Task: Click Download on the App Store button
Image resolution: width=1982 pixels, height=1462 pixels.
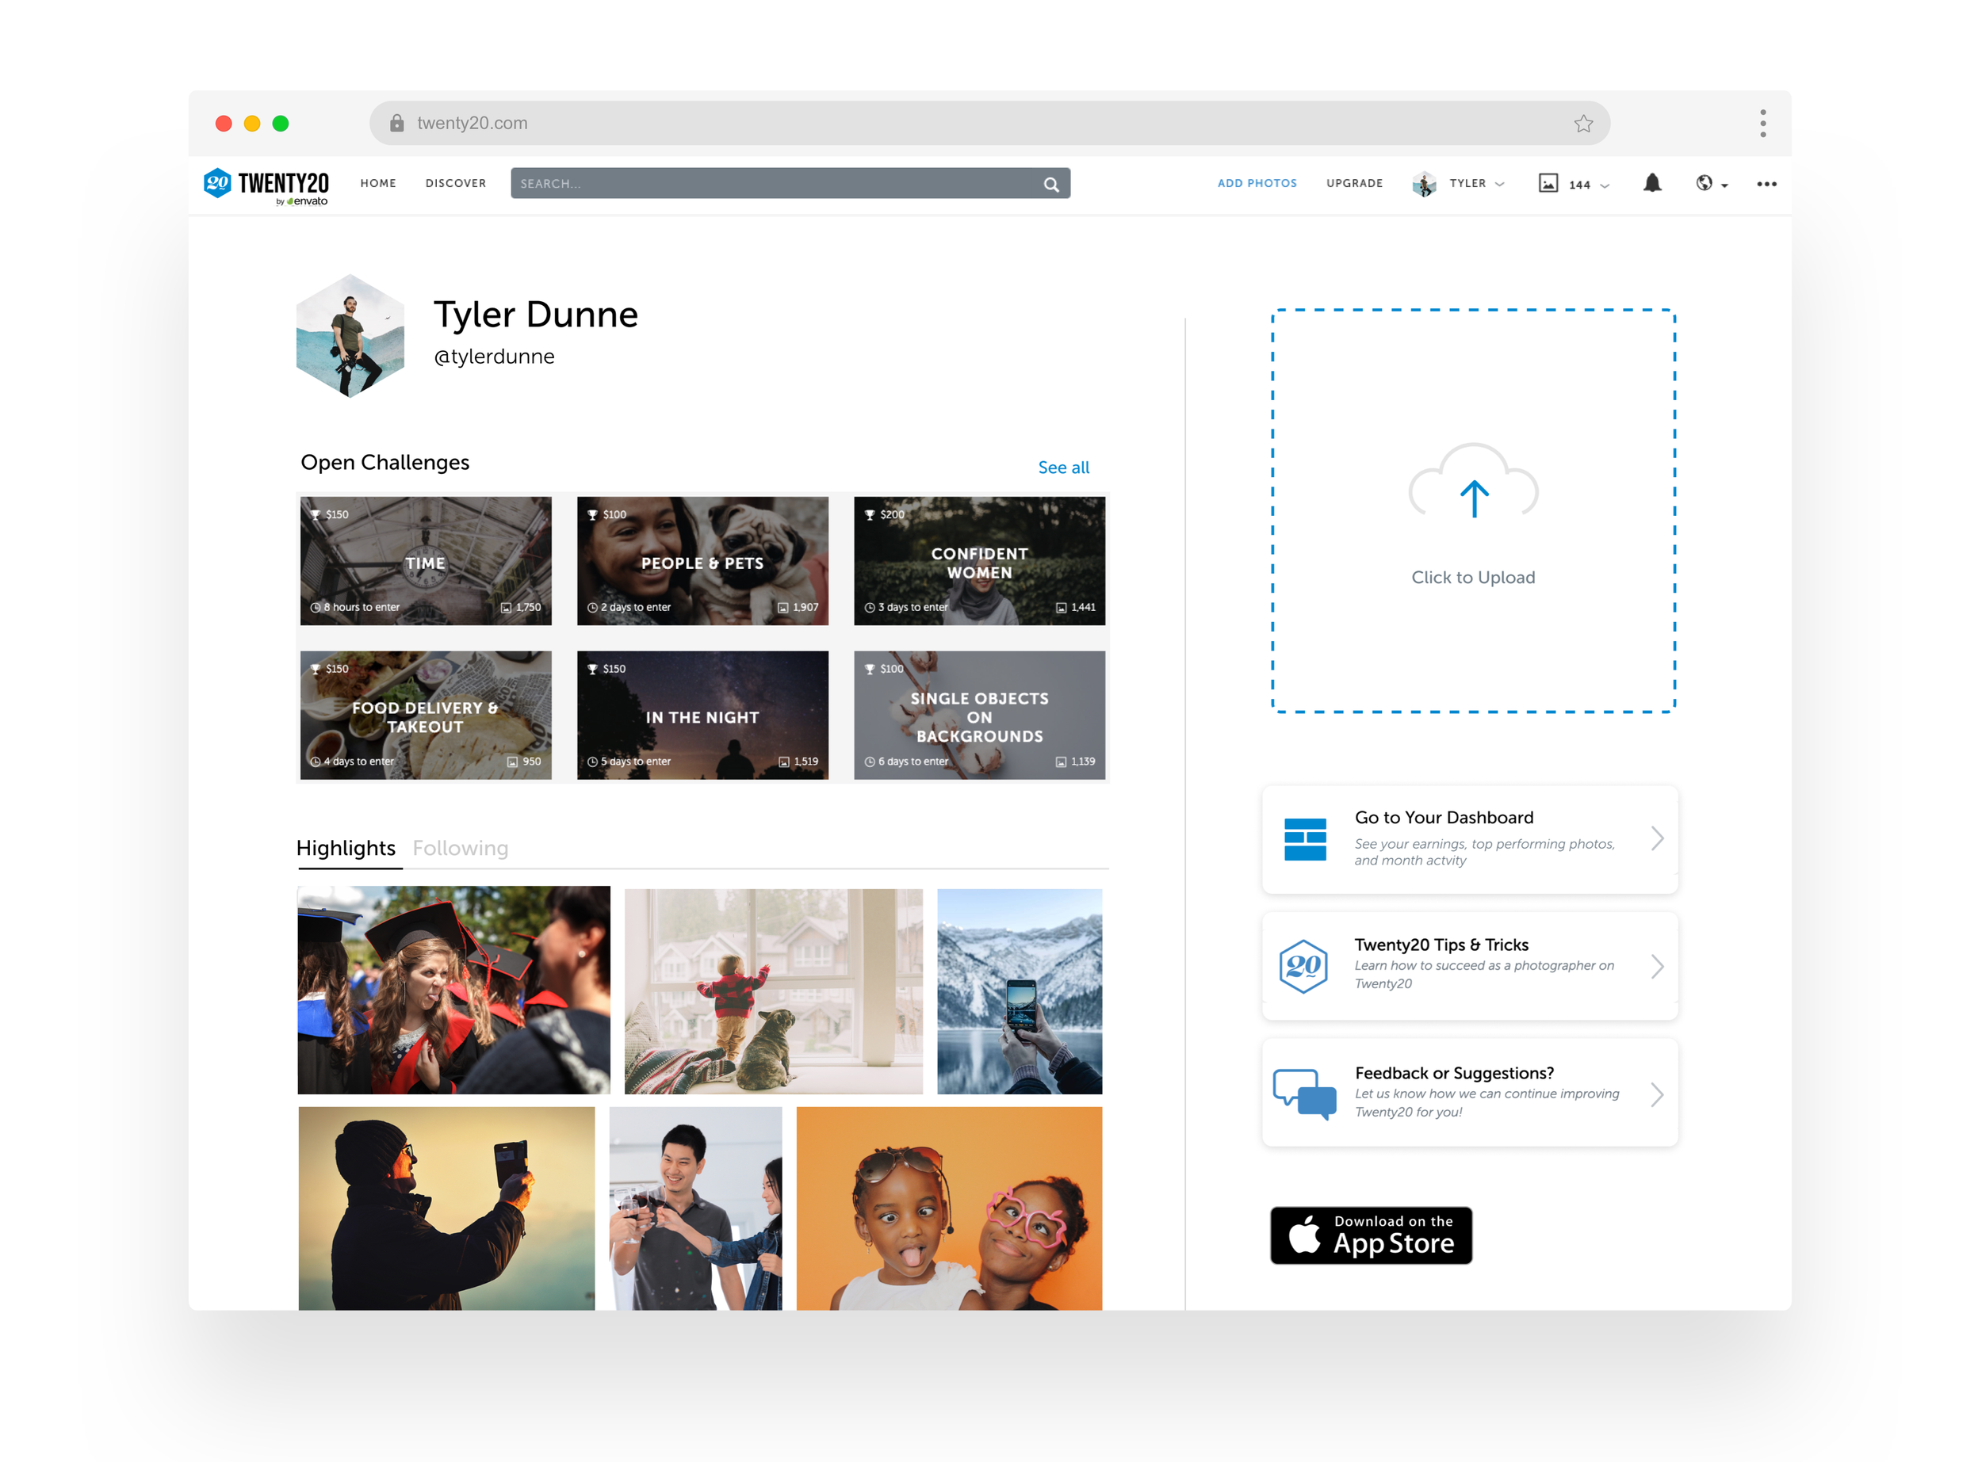Action: 1370,1235
